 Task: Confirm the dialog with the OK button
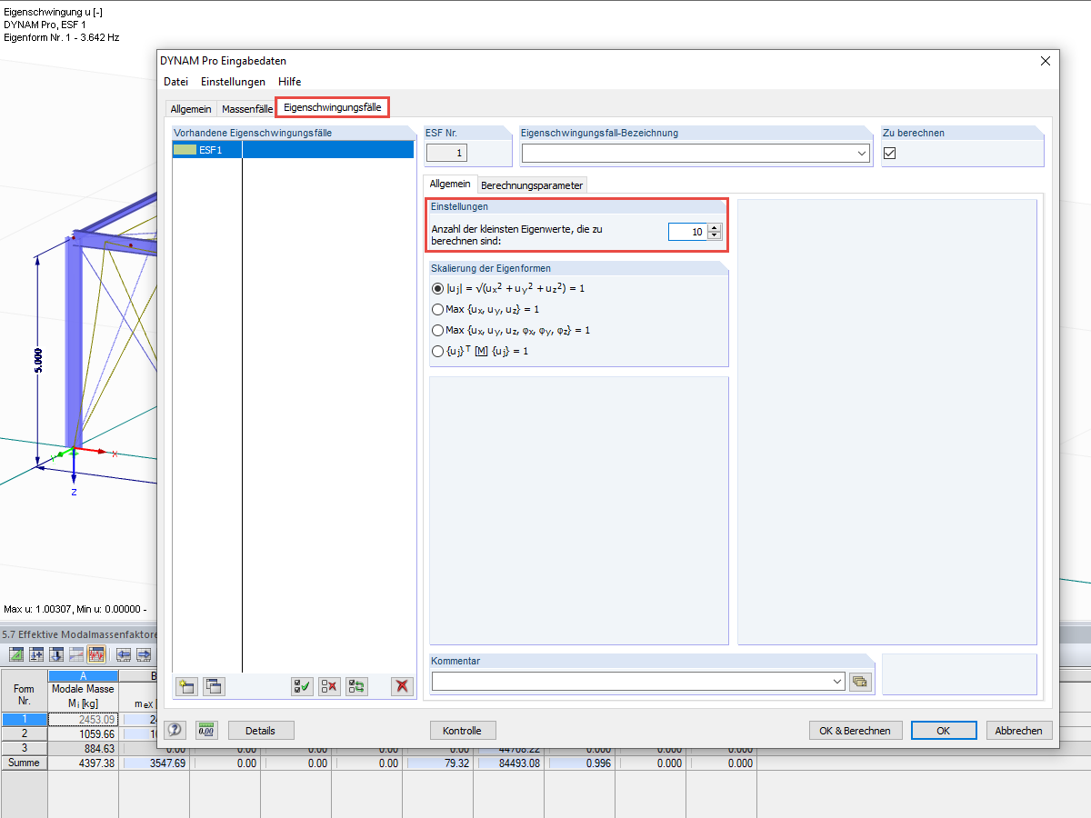944,730
